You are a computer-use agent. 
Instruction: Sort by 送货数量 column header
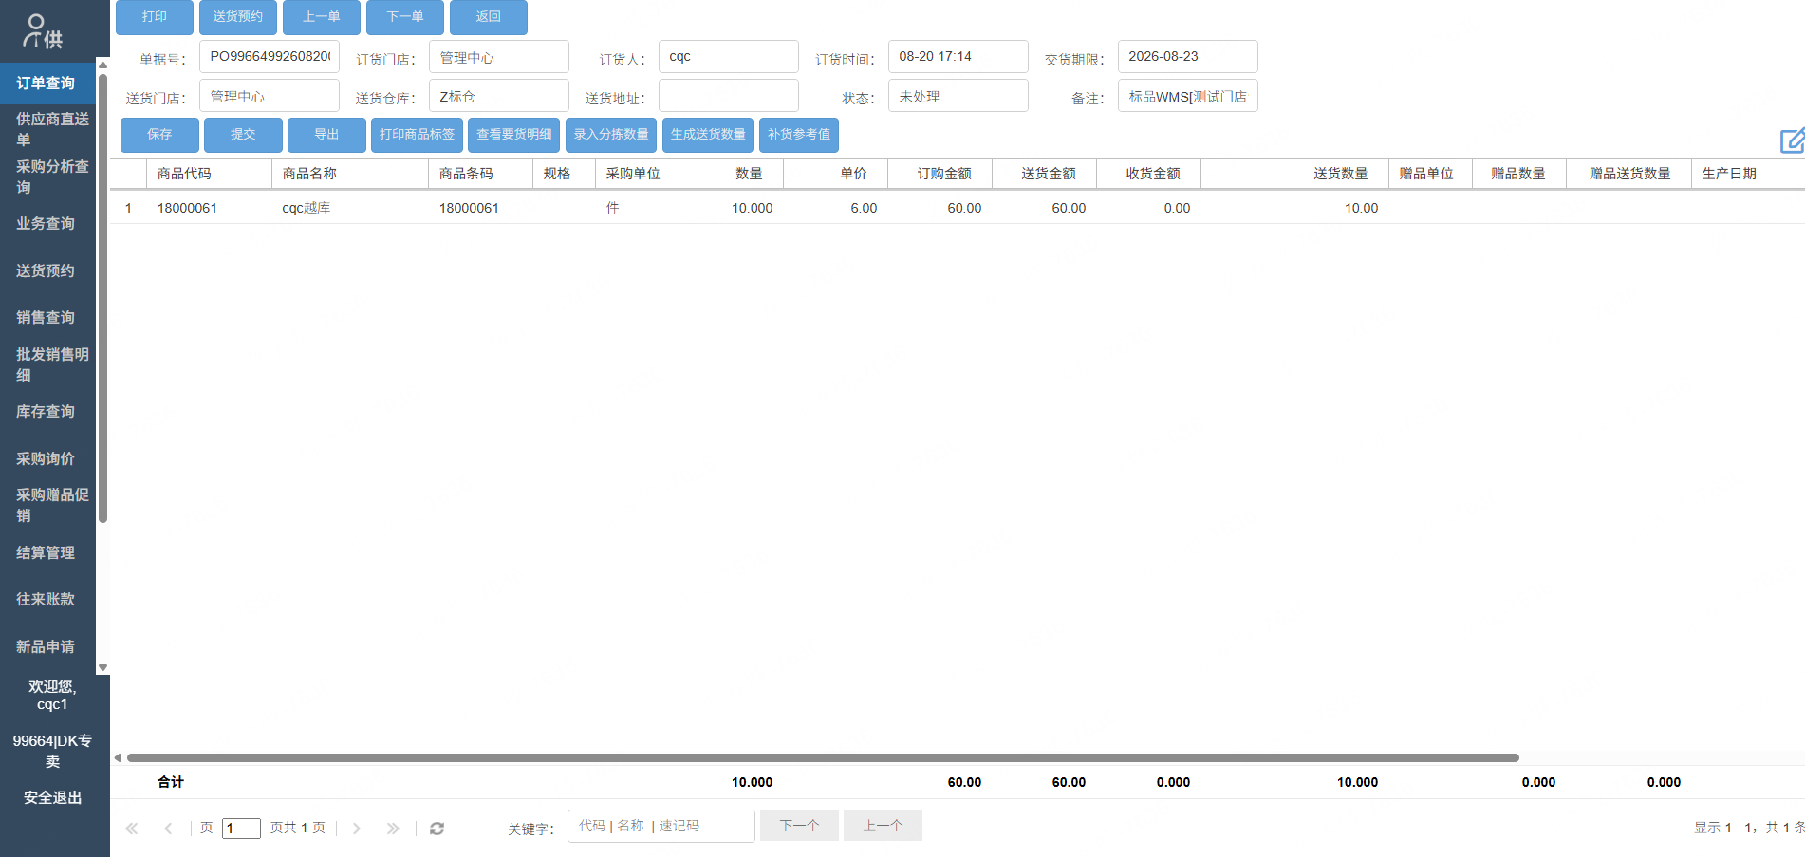(1294, 174)
